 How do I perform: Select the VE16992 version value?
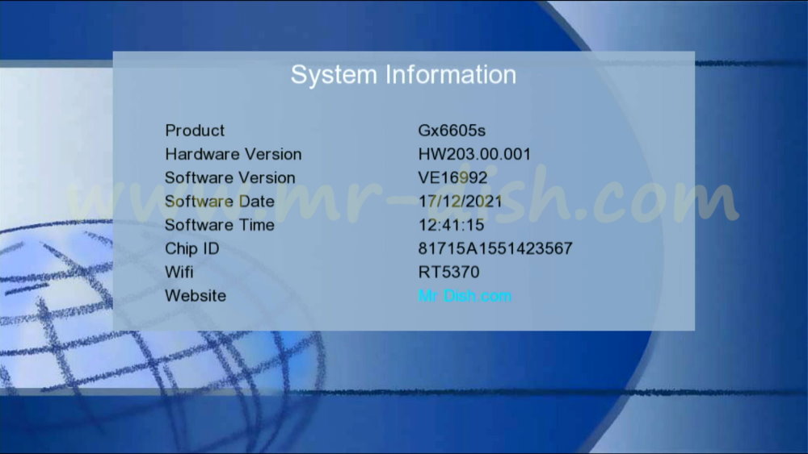452,178
